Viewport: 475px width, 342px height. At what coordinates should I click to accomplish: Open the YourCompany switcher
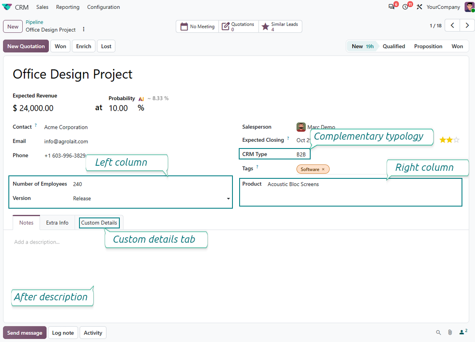tap(443, 7)
